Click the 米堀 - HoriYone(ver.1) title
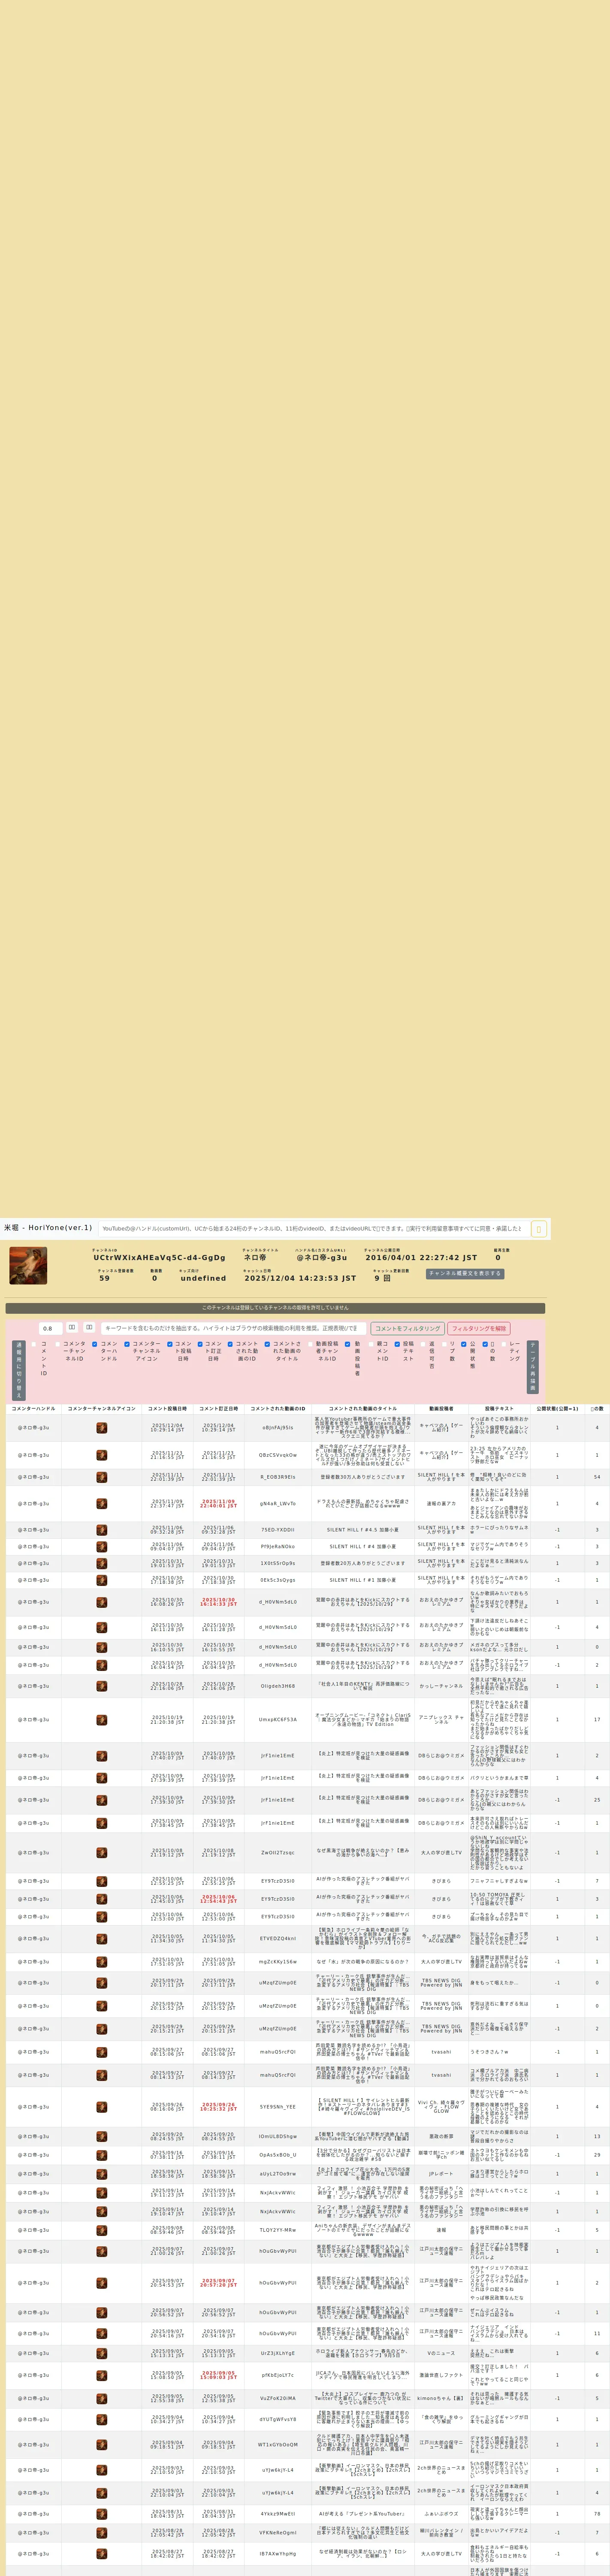Image resolution: width=610 pixels, height=2576 pixels. (48, 1227)
